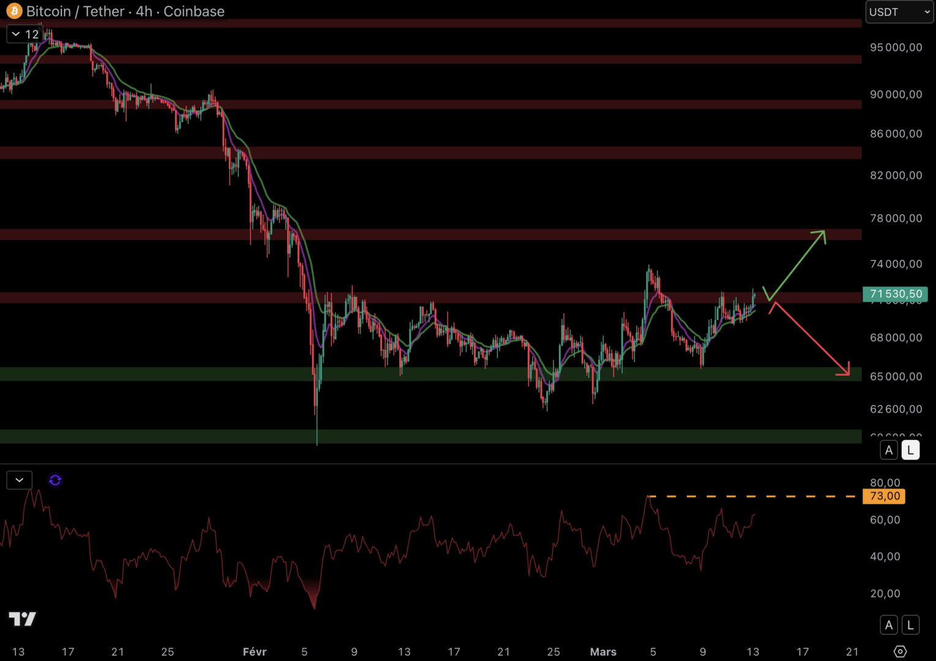
Task: Click the 71 530,50 current price label
Action: click(x=895, y=294)
